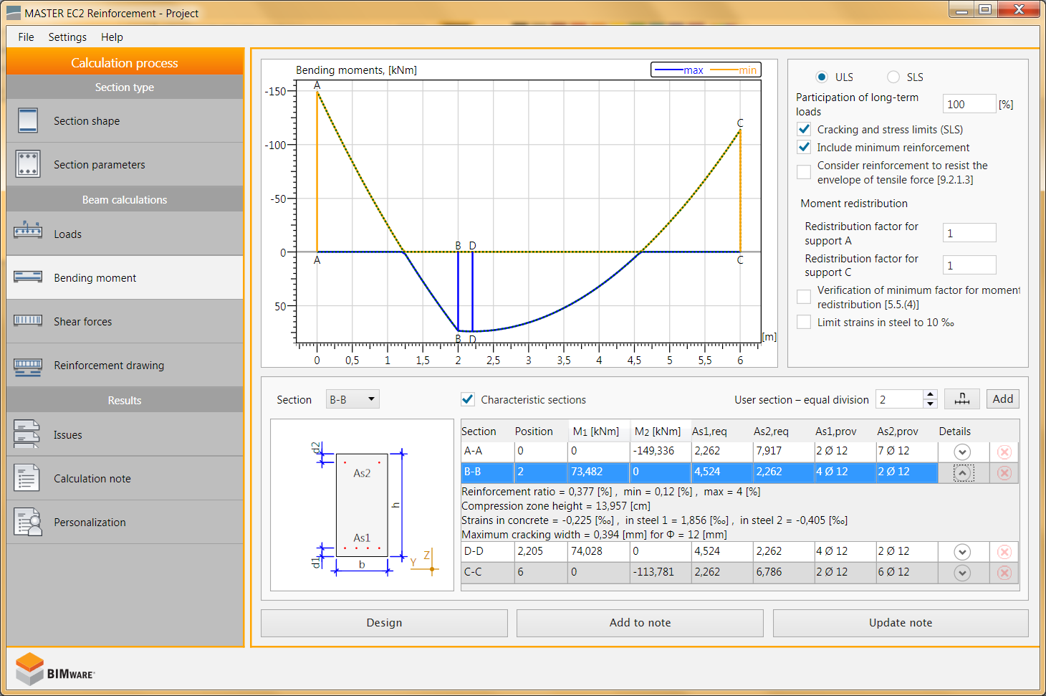Uncheck Include minimum reinforcement

(805, 147)
